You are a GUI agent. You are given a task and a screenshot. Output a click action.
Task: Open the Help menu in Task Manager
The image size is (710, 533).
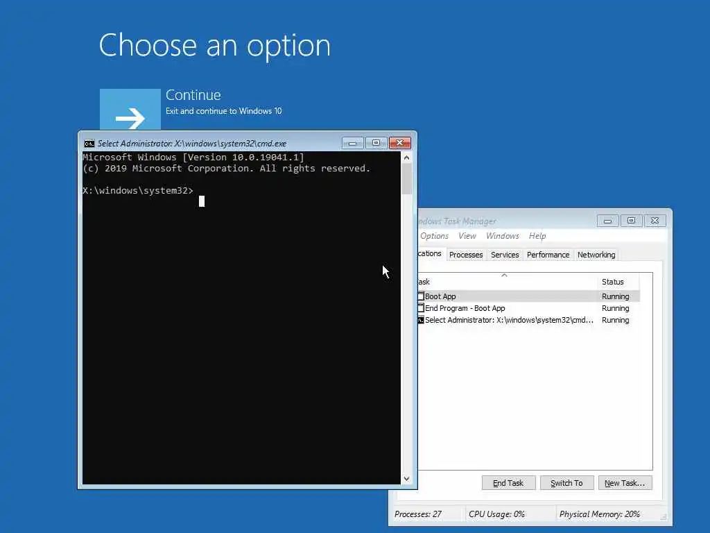pyautogui.click(x=537, y=236)
